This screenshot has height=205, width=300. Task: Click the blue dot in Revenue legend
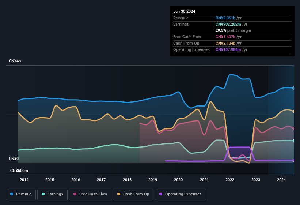pos(12,194)
